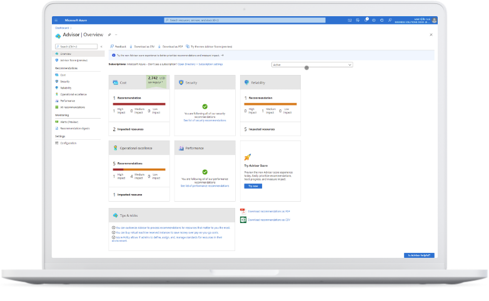Pin the Advisor Overview blade to dashboard

pos(109,34)
